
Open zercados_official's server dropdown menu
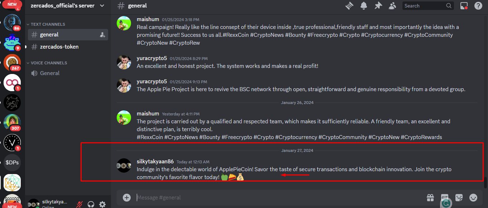(68, 6)
